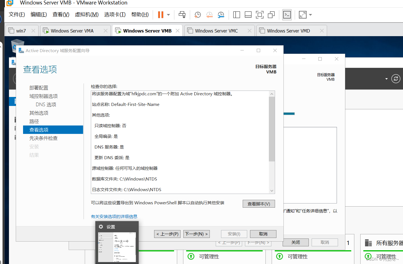Click the line 只读域控制器: 否
The height and width of the screenshot is (264, 403).
(x=110, y=126)
